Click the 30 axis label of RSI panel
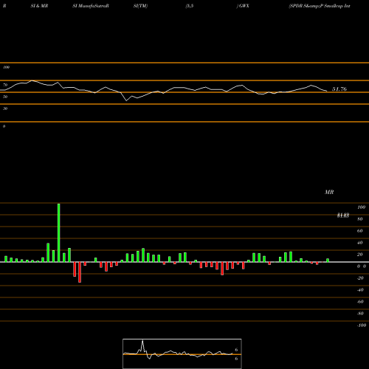The image size is (369, 369). (5, 108)
